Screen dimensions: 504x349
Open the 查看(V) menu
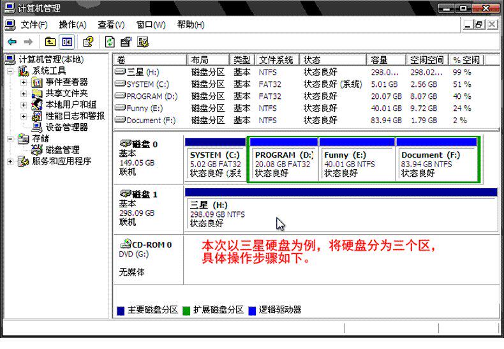coord(111,25)
